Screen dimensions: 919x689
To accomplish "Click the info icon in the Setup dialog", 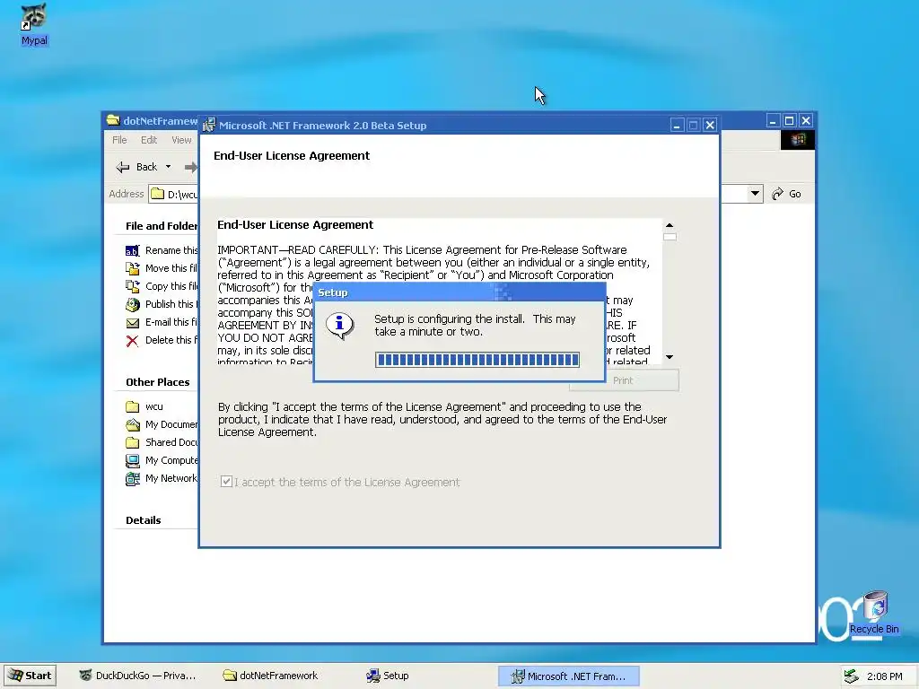I will pyautogui.click(x=339, y=326).
